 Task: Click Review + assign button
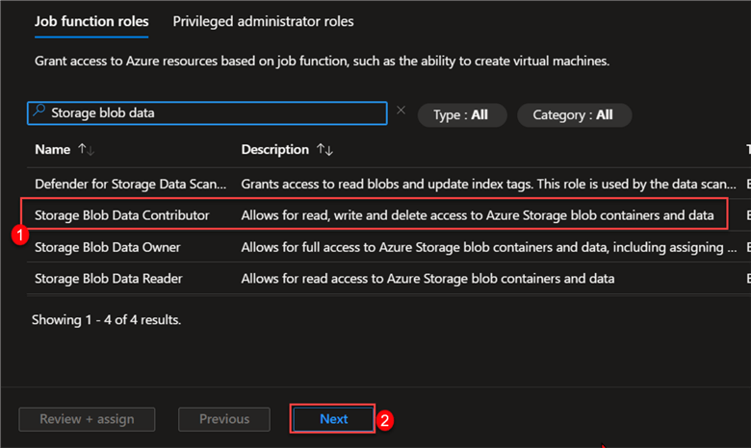click(x=87, y=419)
